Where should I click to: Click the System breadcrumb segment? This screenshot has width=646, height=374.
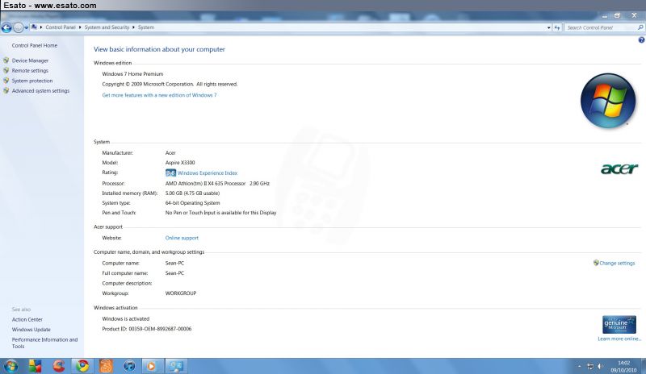146,27
